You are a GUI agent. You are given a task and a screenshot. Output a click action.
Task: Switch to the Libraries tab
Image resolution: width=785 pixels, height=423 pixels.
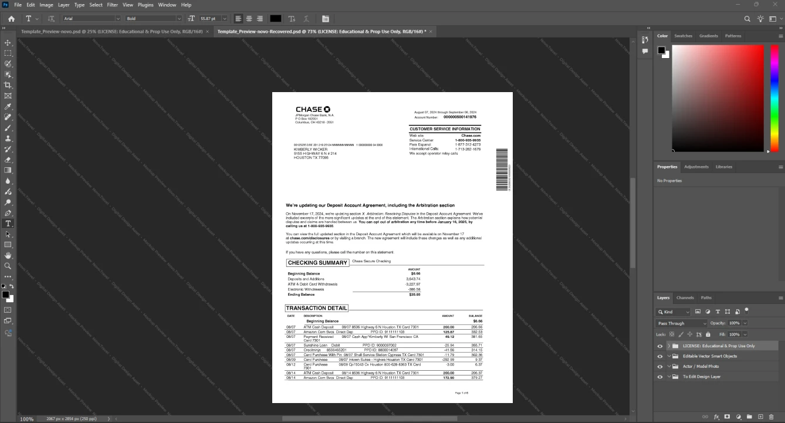[x=724, y=167]
